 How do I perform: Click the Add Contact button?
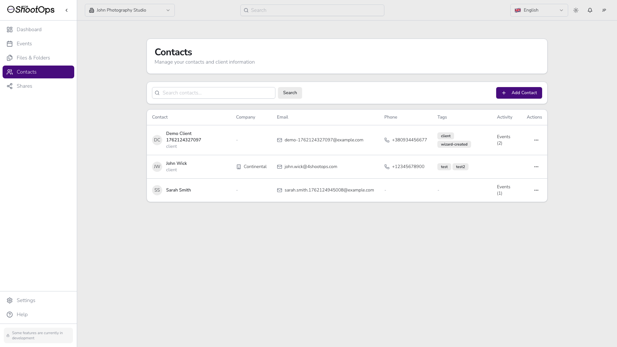coord(519,93)
